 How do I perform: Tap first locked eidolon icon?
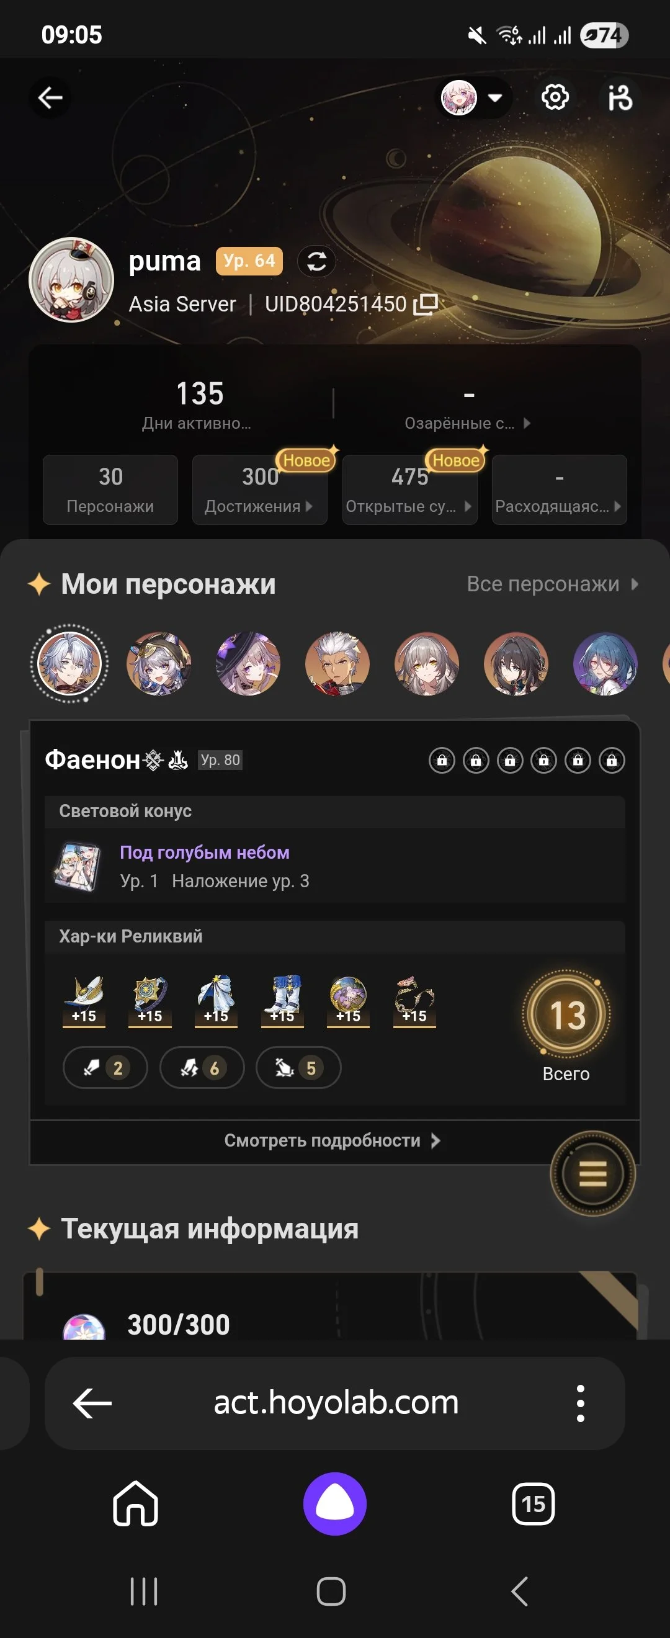point(442,760)
